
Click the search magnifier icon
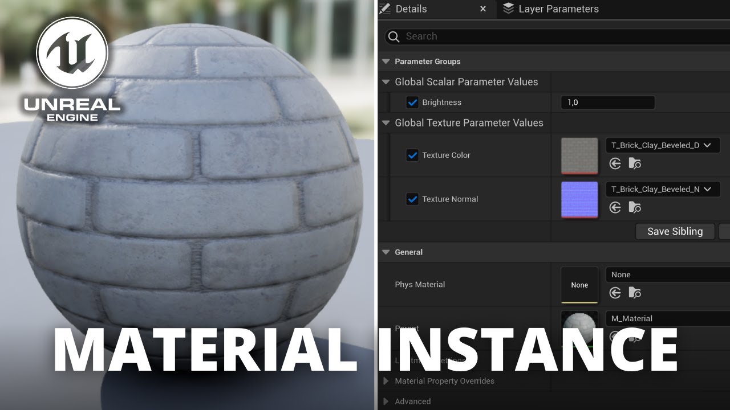pyautogui.click(x=394, y=37)
